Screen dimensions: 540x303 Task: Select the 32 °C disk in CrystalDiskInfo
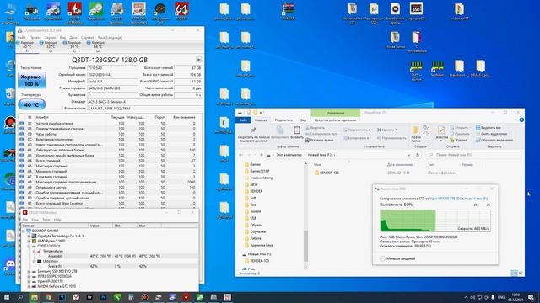pos(51,47)
